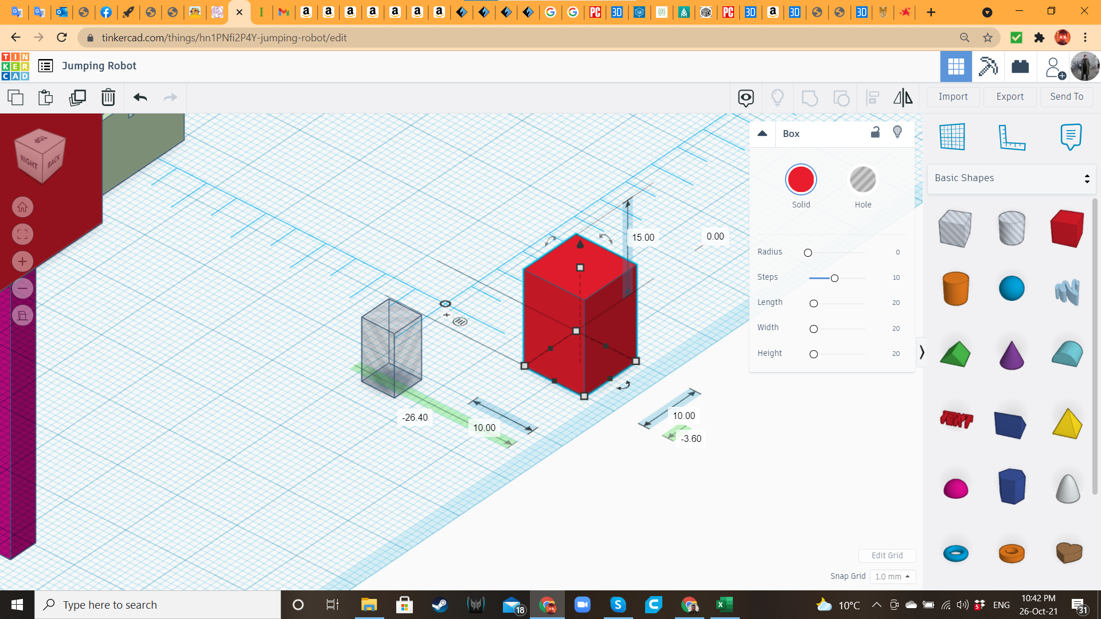The height and width of the screenshot is (619, 1101).
Task: Select the Ruler tool
Action: [x=1012, y=136]
